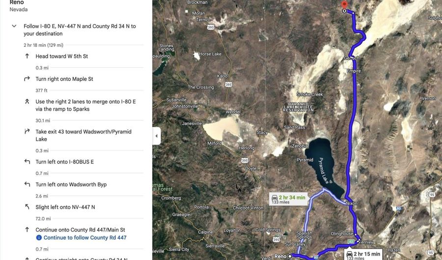
Task: Click the turn left icon for I-80BUS E
Action: 27,162
